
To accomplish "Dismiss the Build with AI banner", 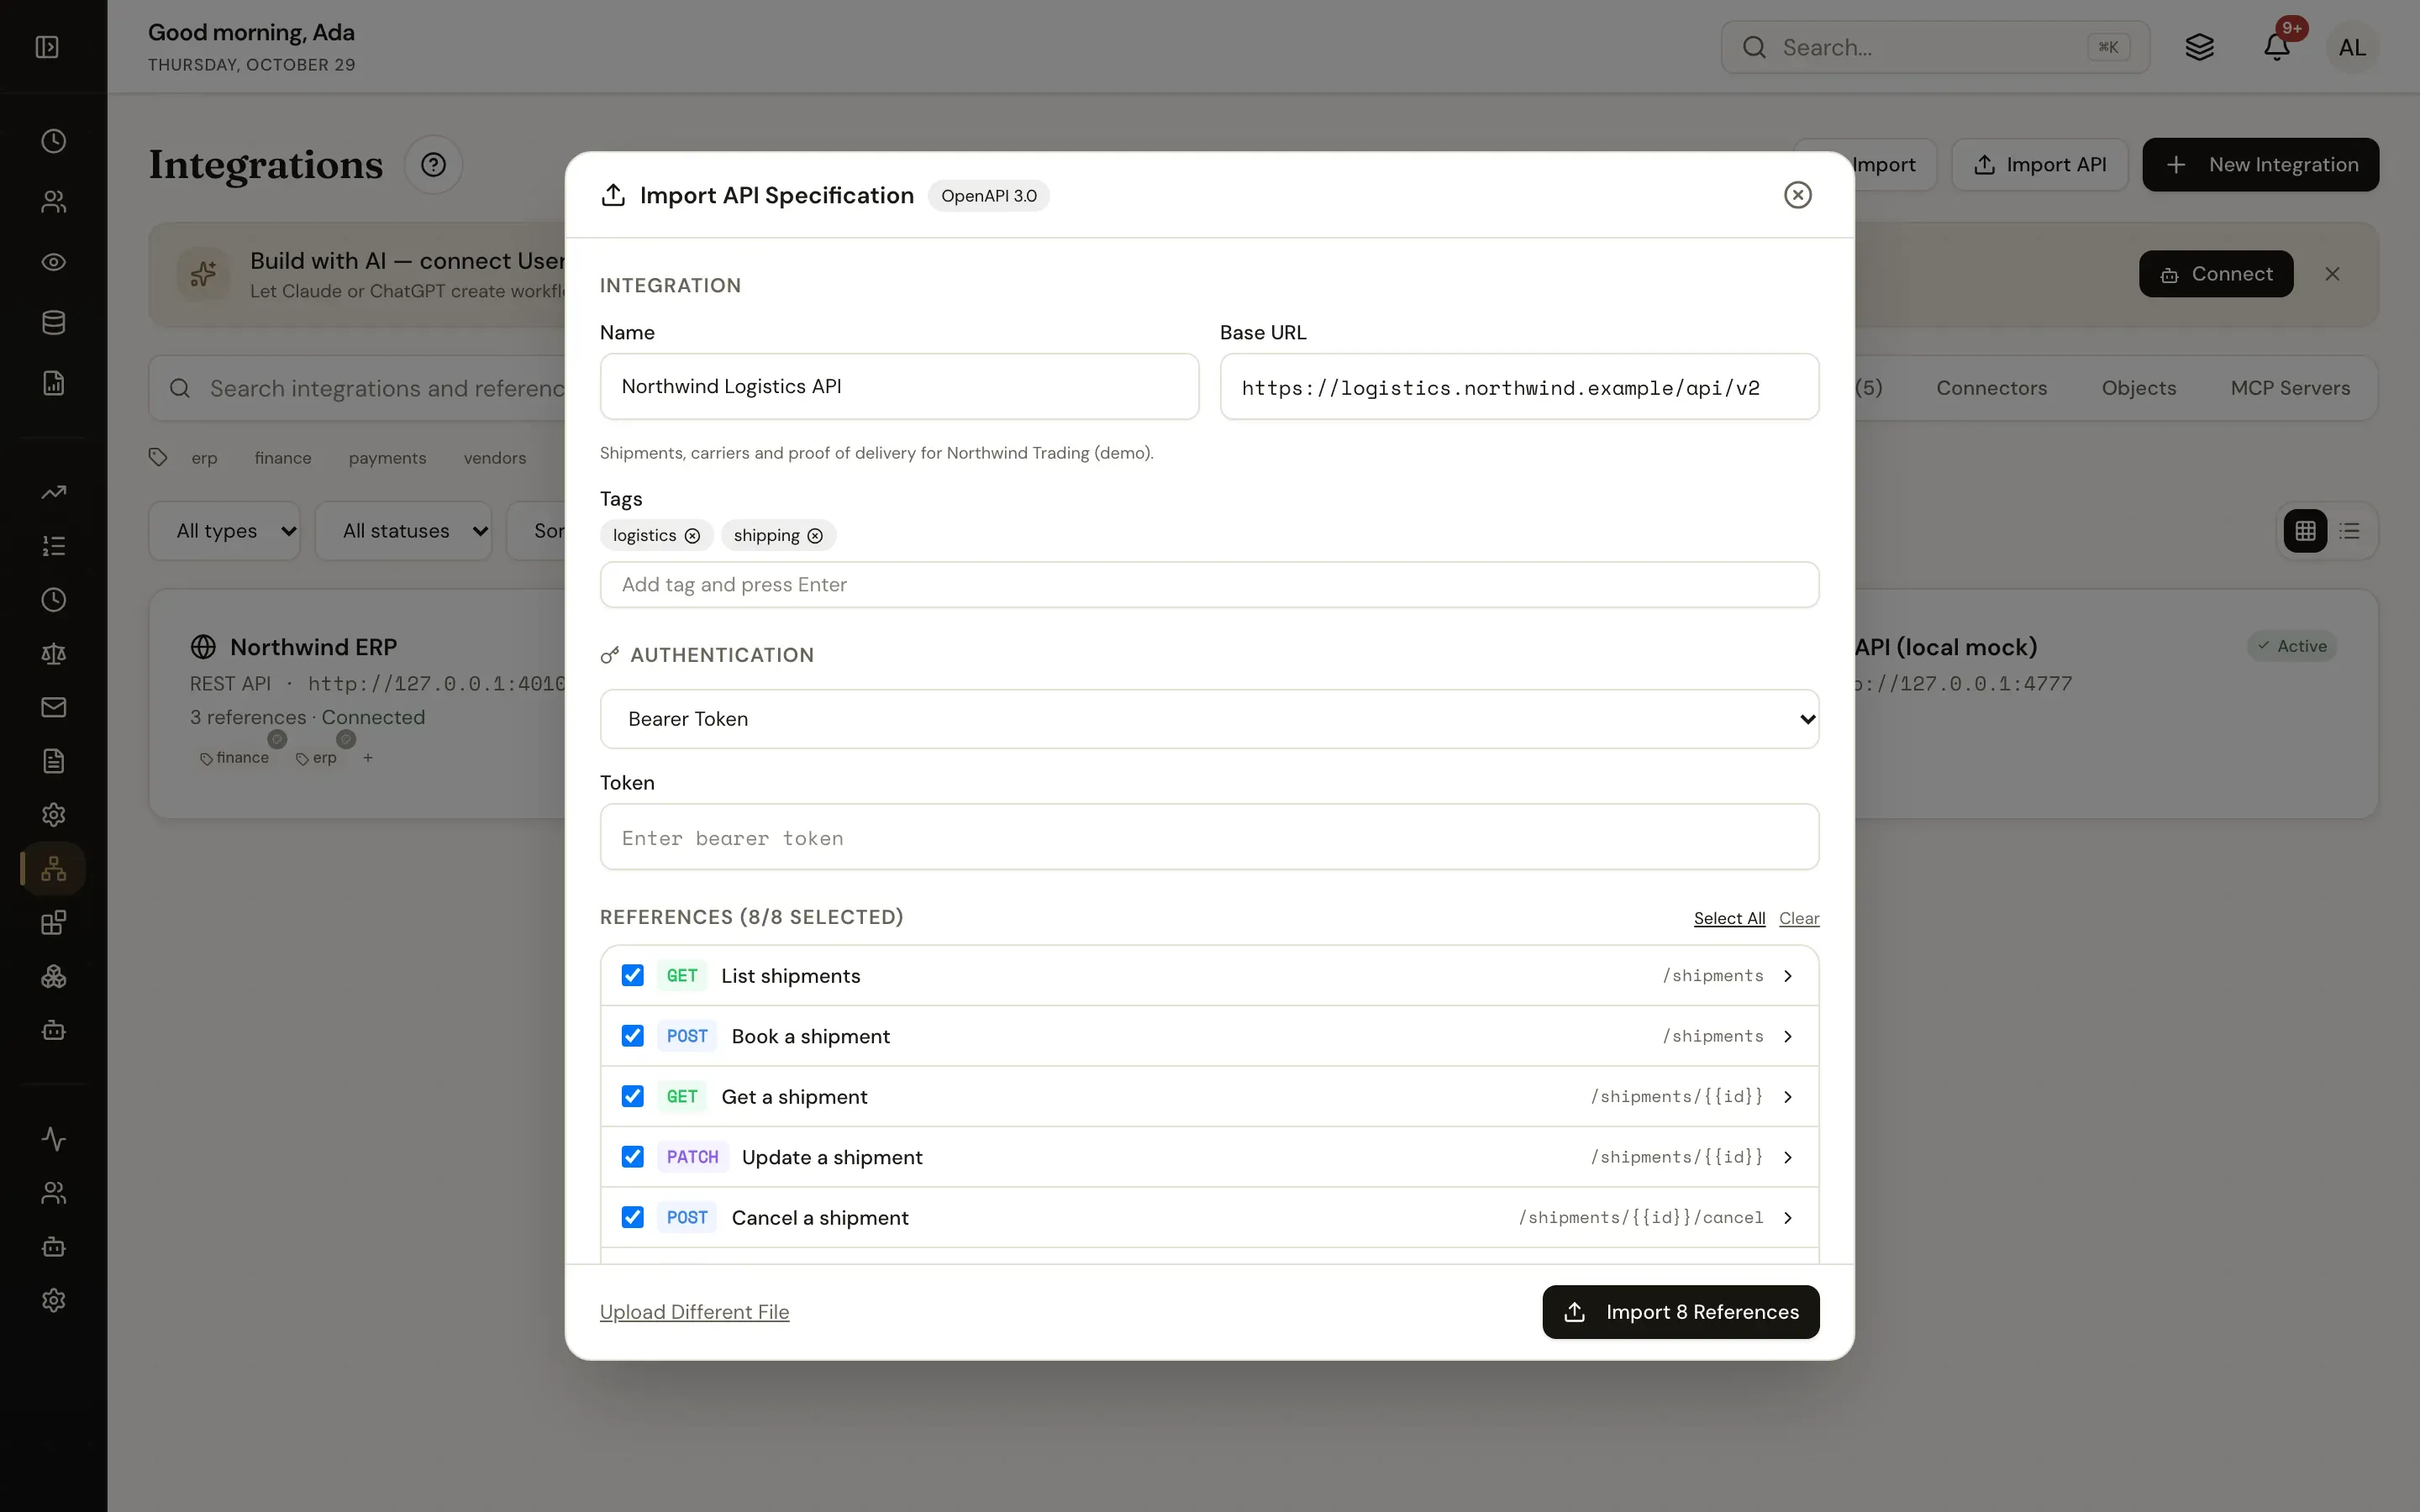I will point(2332,274).
